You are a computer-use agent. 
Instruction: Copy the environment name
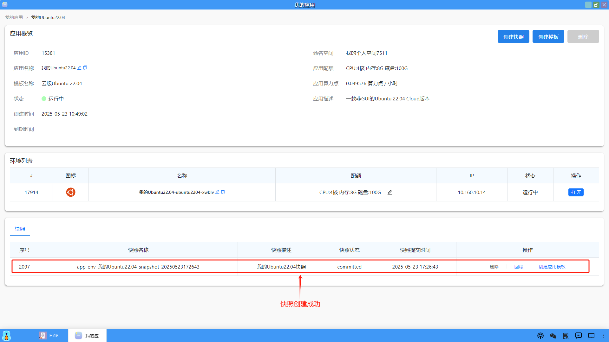pos(223,192)
